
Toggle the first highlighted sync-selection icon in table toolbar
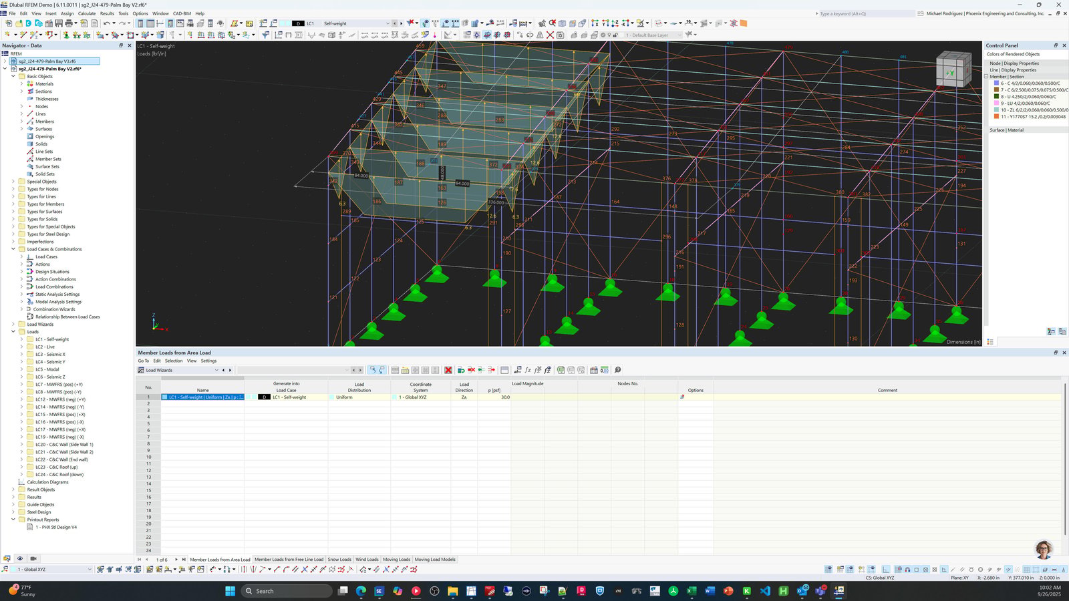(373, 370)
